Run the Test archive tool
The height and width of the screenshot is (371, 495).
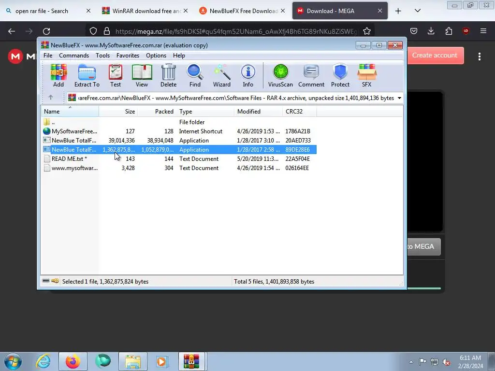[116, 76]
